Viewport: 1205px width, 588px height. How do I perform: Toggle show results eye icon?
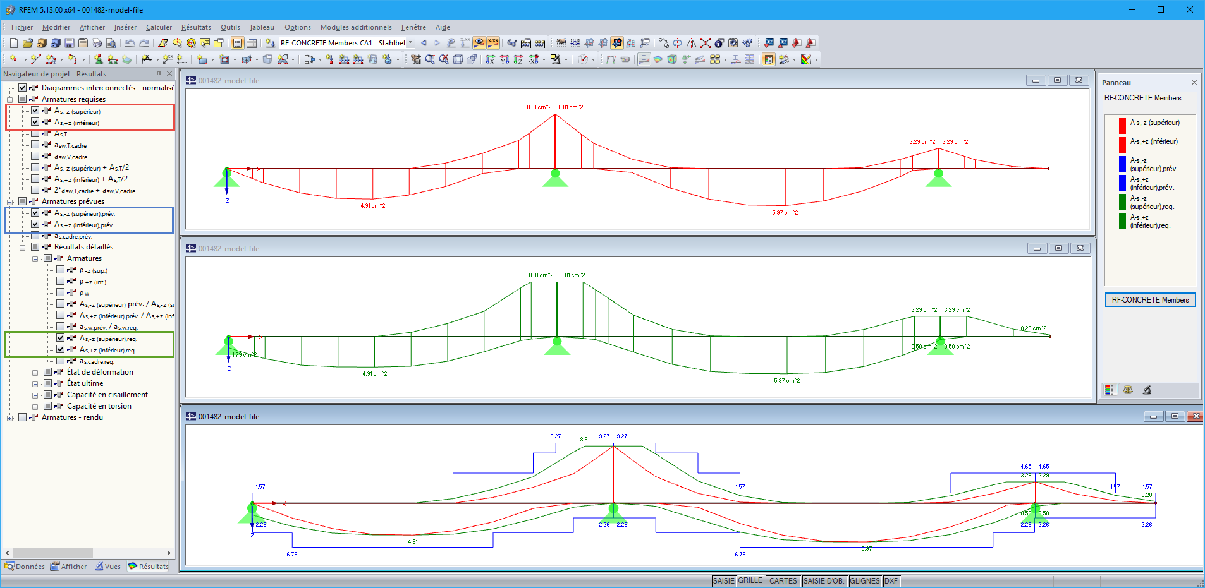(x=479, y=43)
